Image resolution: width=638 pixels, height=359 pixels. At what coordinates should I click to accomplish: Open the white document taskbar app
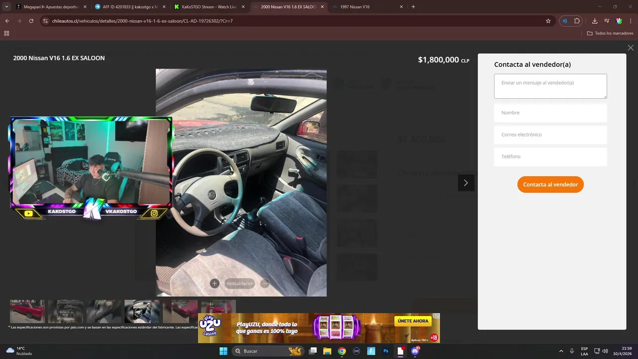pos(400,351)
